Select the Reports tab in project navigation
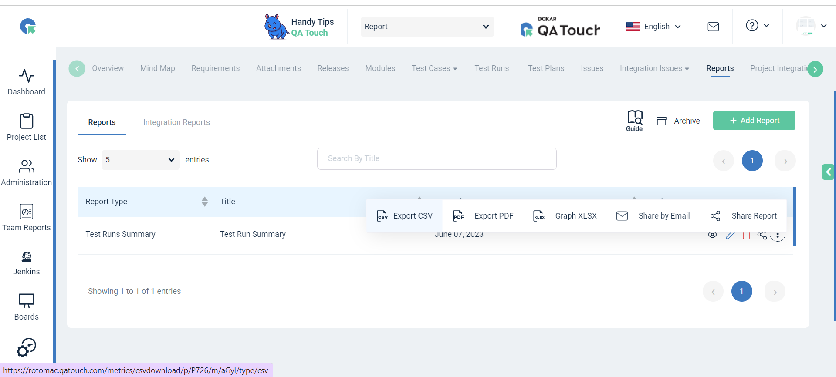Screen dimensions: 836x377 pos(720,68)
